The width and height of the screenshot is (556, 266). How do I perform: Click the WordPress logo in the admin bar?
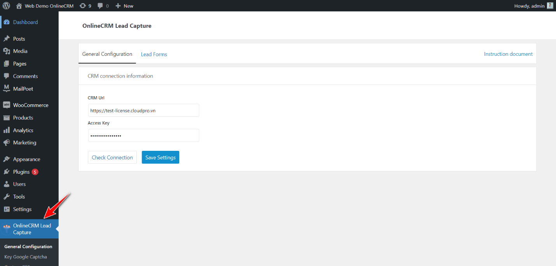(x=6, y=5)
